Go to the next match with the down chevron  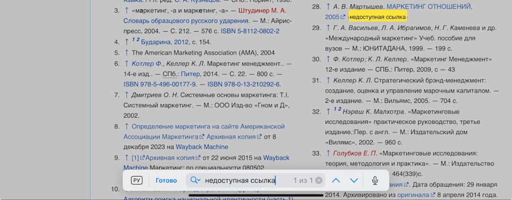tap(354, 181)
